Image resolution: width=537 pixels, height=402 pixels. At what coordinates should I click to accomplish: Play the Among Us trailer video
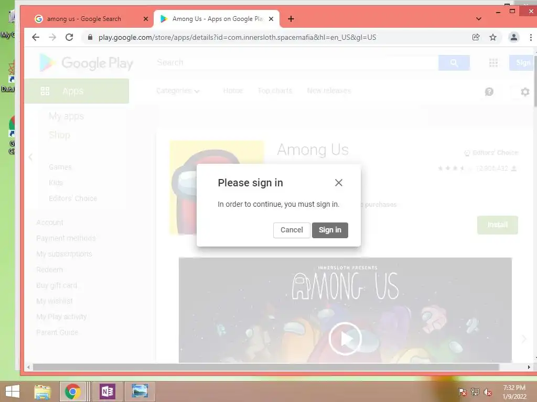(x=345, y=339)
